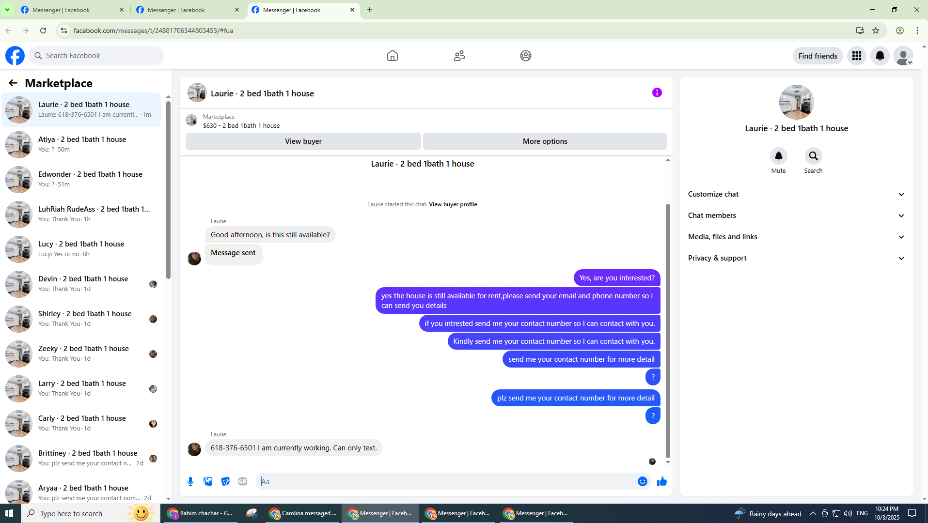Expand Customize chat section
The height and width of the screenshot is (523, 928).
coord(797,194)
